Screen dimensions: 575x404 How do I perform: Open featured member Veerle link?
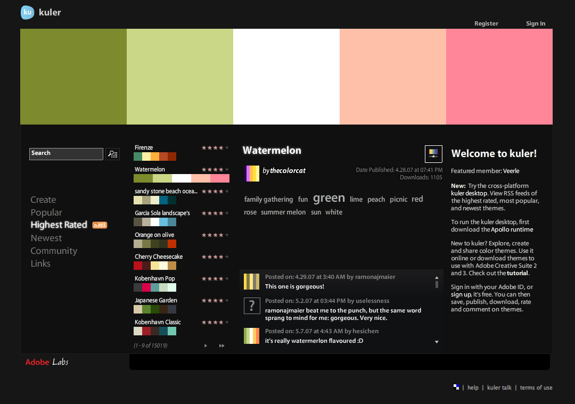[511, 171]
